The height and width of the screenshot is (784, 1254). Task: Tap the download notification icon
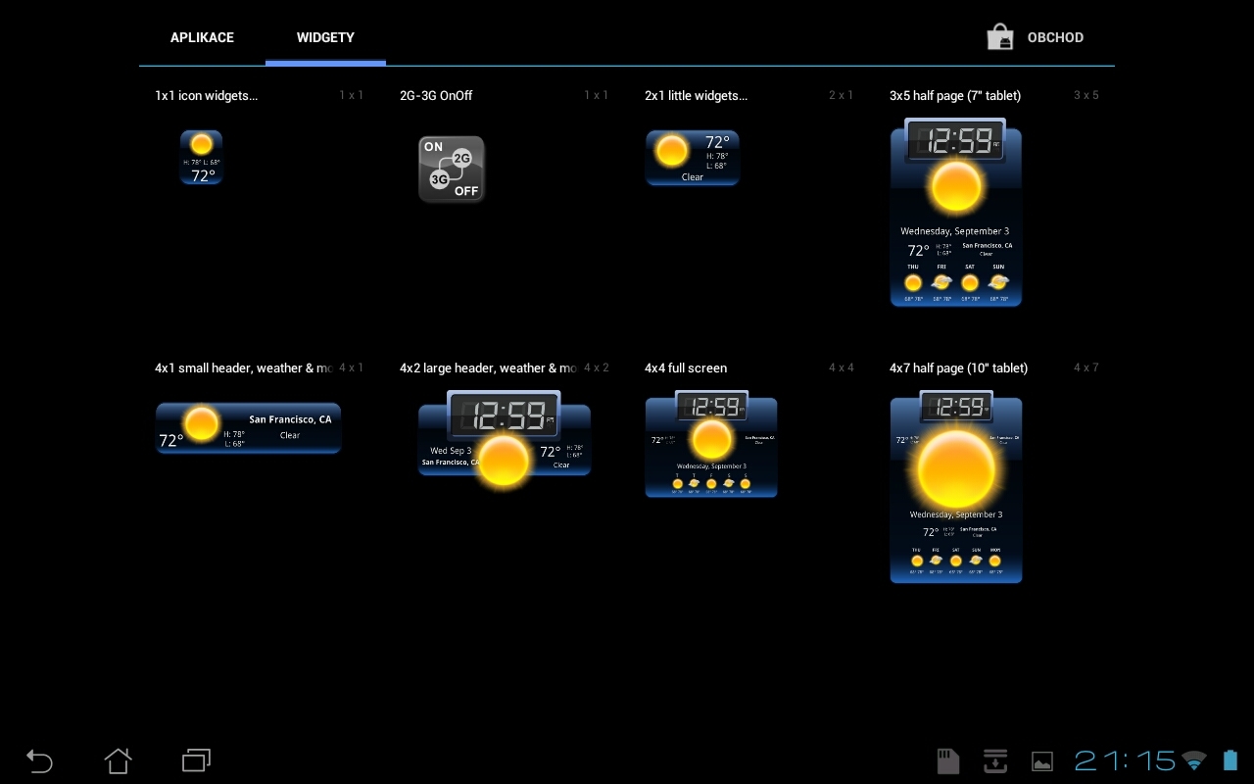[994, 760]
